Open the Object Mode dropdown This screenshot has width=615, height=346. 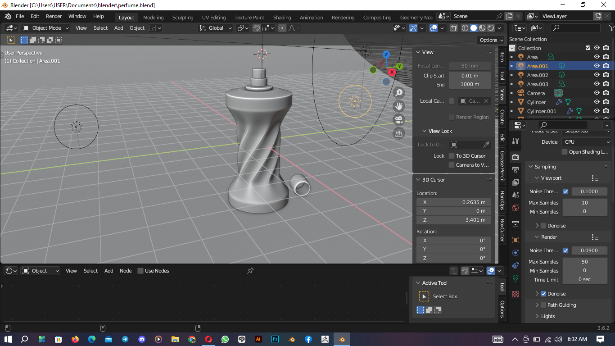pyautogui.click(x=46, y=28)
